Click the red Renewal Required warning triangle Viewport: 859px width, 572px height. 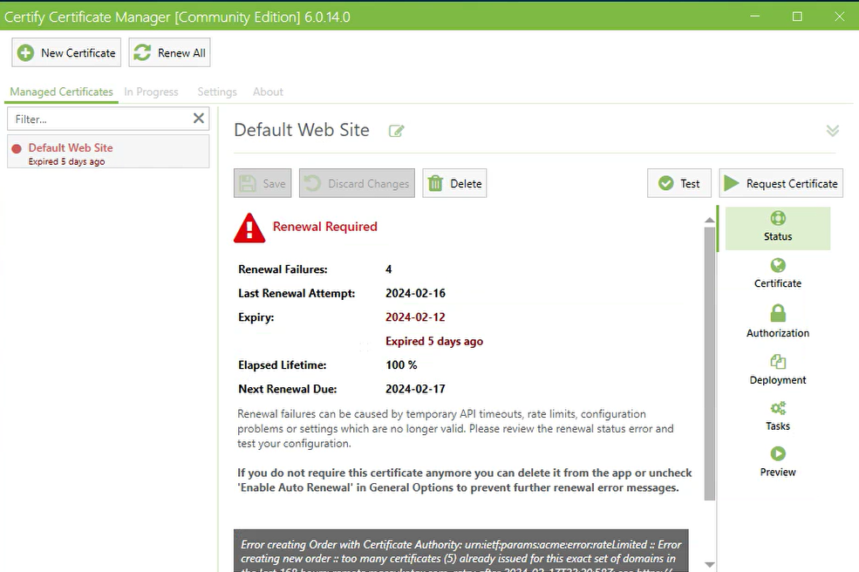pos(249,228)
